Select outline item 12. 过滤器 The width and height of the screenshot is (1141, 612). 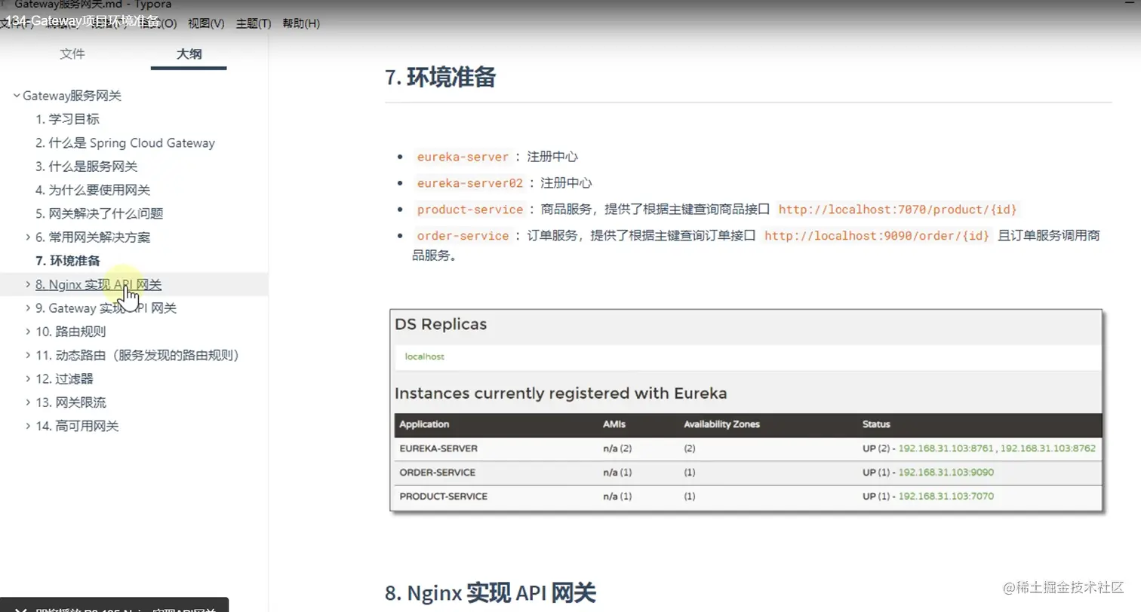pyautogui.click(x=64, y=379)
